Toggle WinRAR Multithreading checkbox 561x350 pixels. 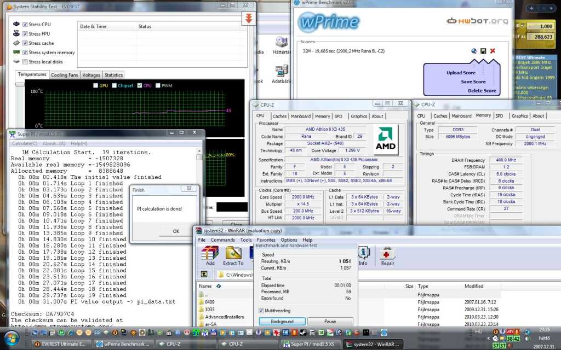pyautogui.click(x=261, y=311)
